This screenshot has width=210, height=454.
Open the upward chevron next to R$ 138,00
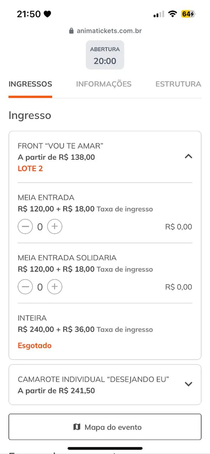[189, 156]
